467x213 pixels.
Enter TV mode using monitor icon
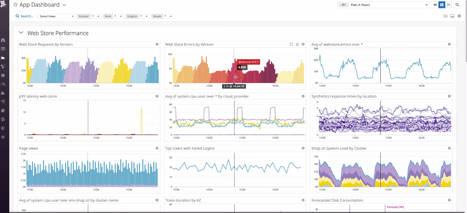[452, 16]
